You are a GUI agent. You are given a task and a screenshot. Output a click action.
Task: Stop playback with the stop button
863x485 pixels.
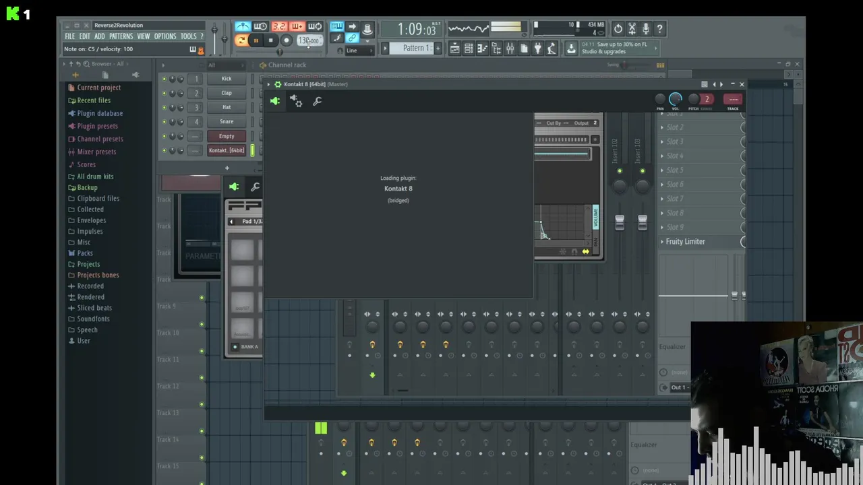[270, 40]
